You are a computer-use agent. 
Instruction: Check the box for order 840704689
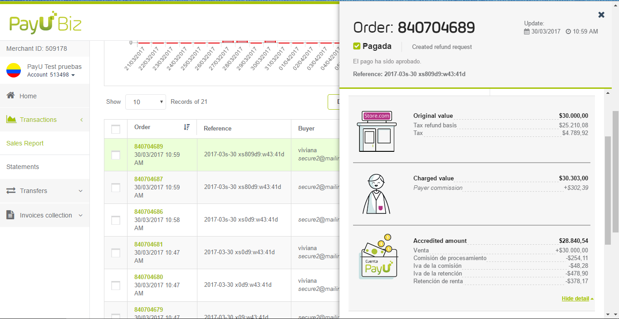(x=116, y=155)
